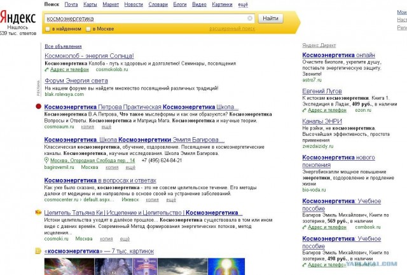Click 'Адрес и телефон' beside combook.ru
Screen dimensions: 407x275
[327, 227]
